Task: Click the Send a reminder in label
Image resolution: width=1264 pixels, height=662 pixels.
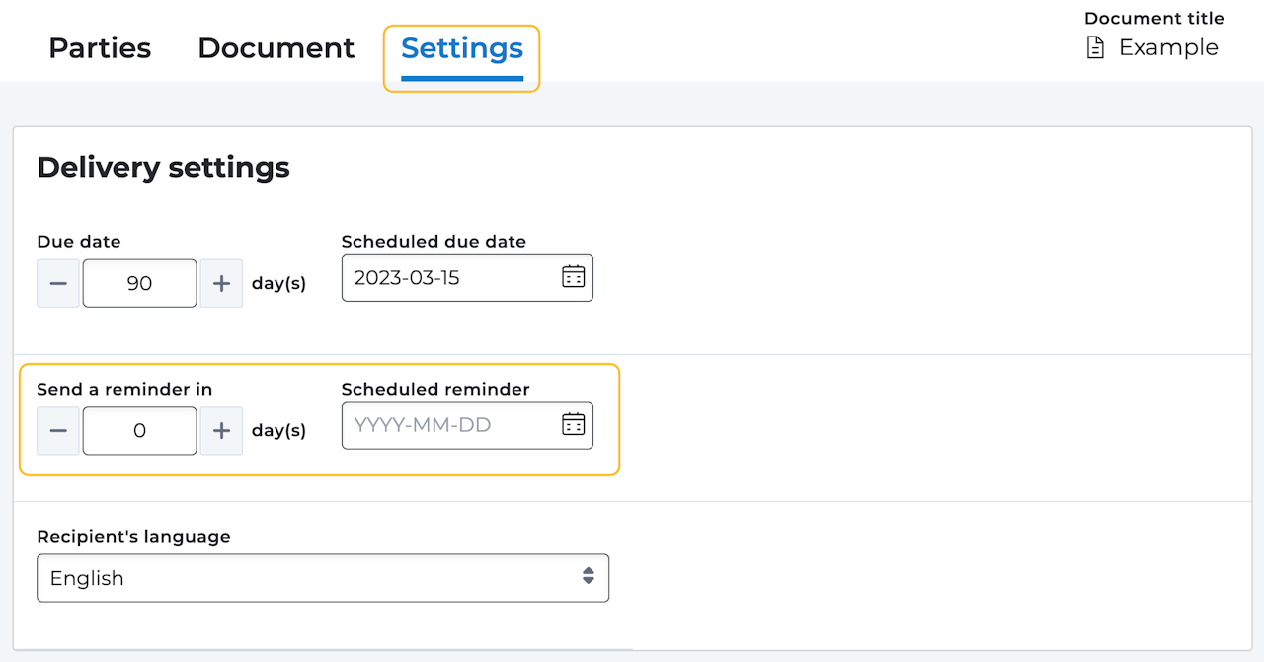Action: coord(124,389)
